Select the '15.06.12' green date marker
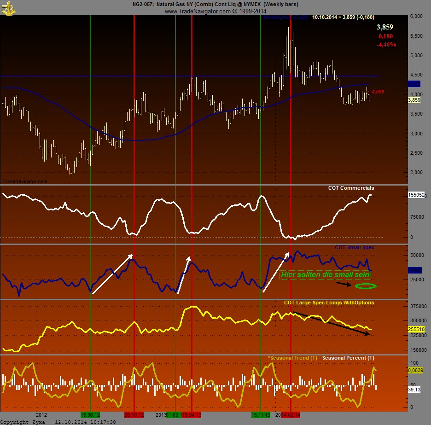431x425 pixels. point(90,415)
